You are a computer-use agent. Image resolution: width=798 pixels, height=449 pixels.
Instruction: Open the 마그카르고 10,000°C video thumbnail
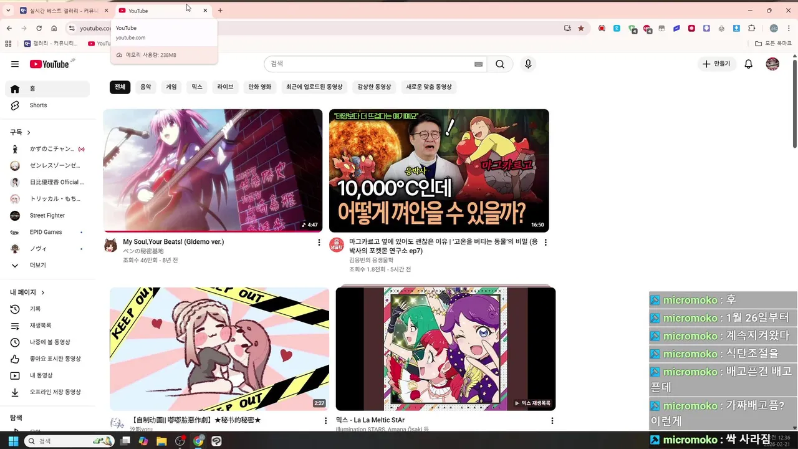(439, 170)
